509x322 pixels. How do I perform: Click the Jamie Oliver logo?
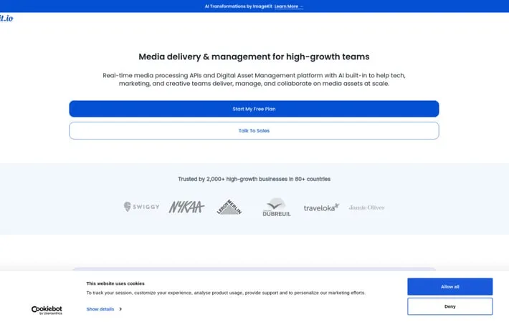(x=367, y=208)
